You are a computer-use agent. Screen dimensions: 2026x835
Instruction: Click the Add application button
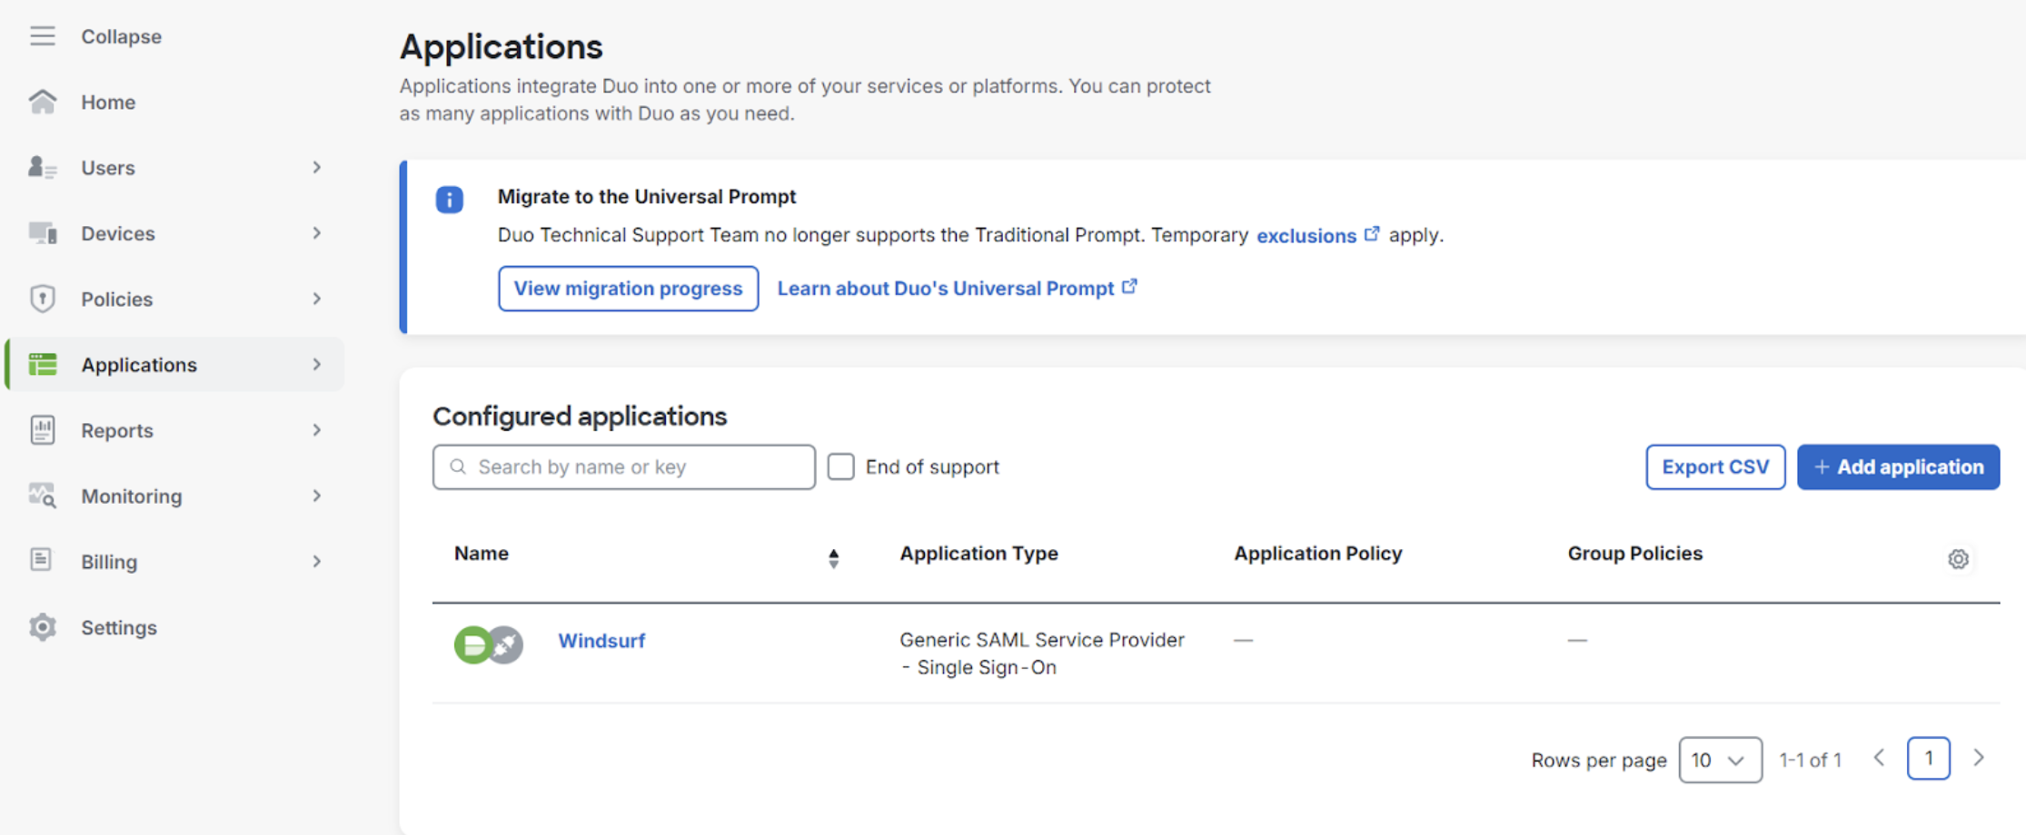coord(1898,467)
